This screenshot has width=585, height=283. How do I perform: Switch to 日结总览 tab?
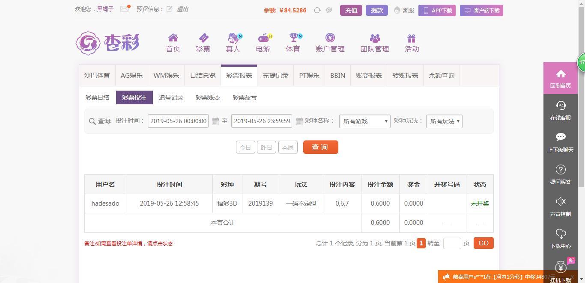203,76
